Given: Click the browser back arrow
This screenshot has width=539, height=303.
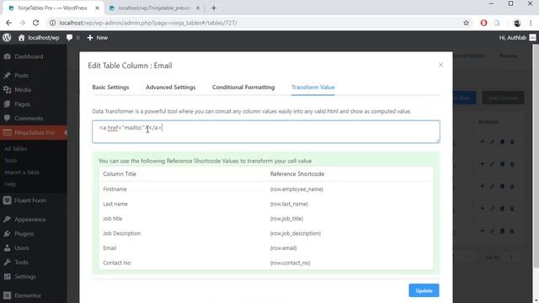Looking at the screenshot, I should coord(8,23).
